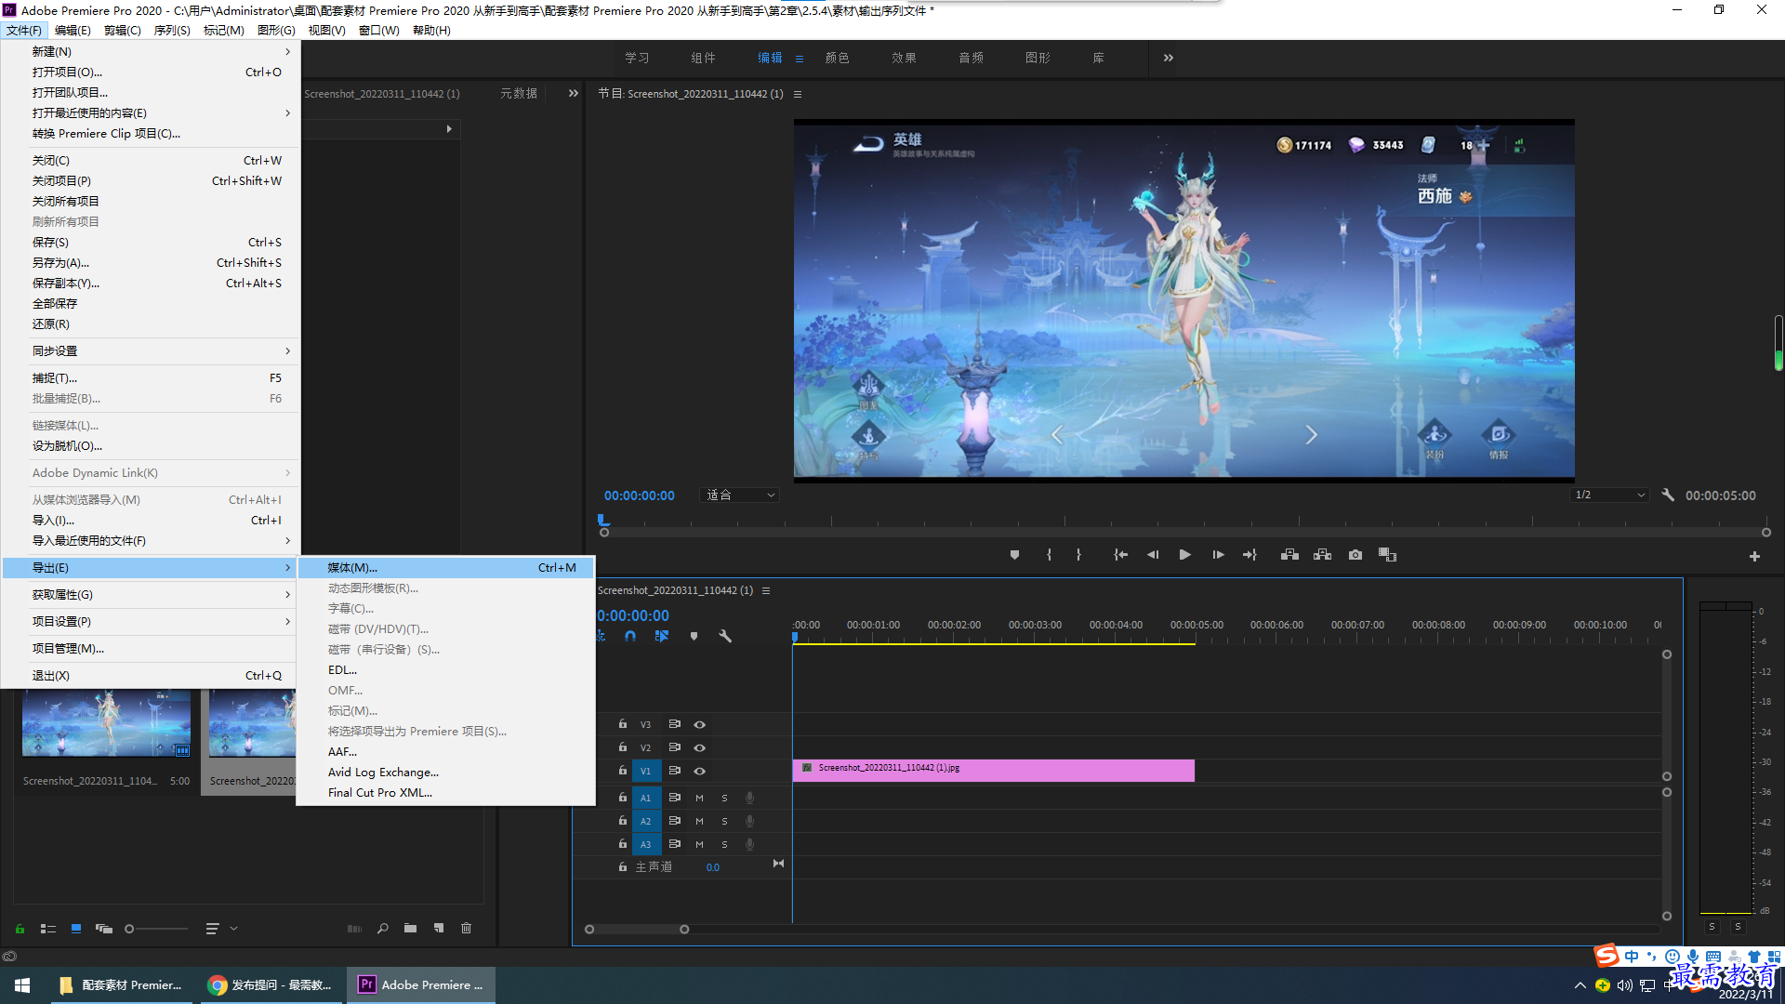This screenshot has height=1004, width=1785.
Task: Click the Mark Out bracket icon
Action: [1078, 555]
